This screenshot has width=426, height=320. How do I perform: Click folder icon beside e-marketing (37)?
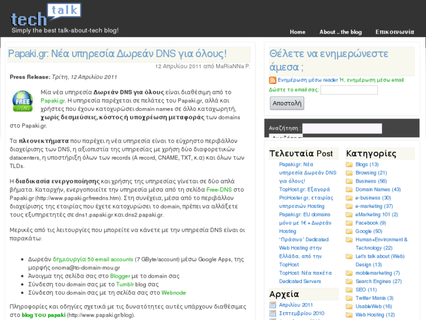[x=349, y=207]
